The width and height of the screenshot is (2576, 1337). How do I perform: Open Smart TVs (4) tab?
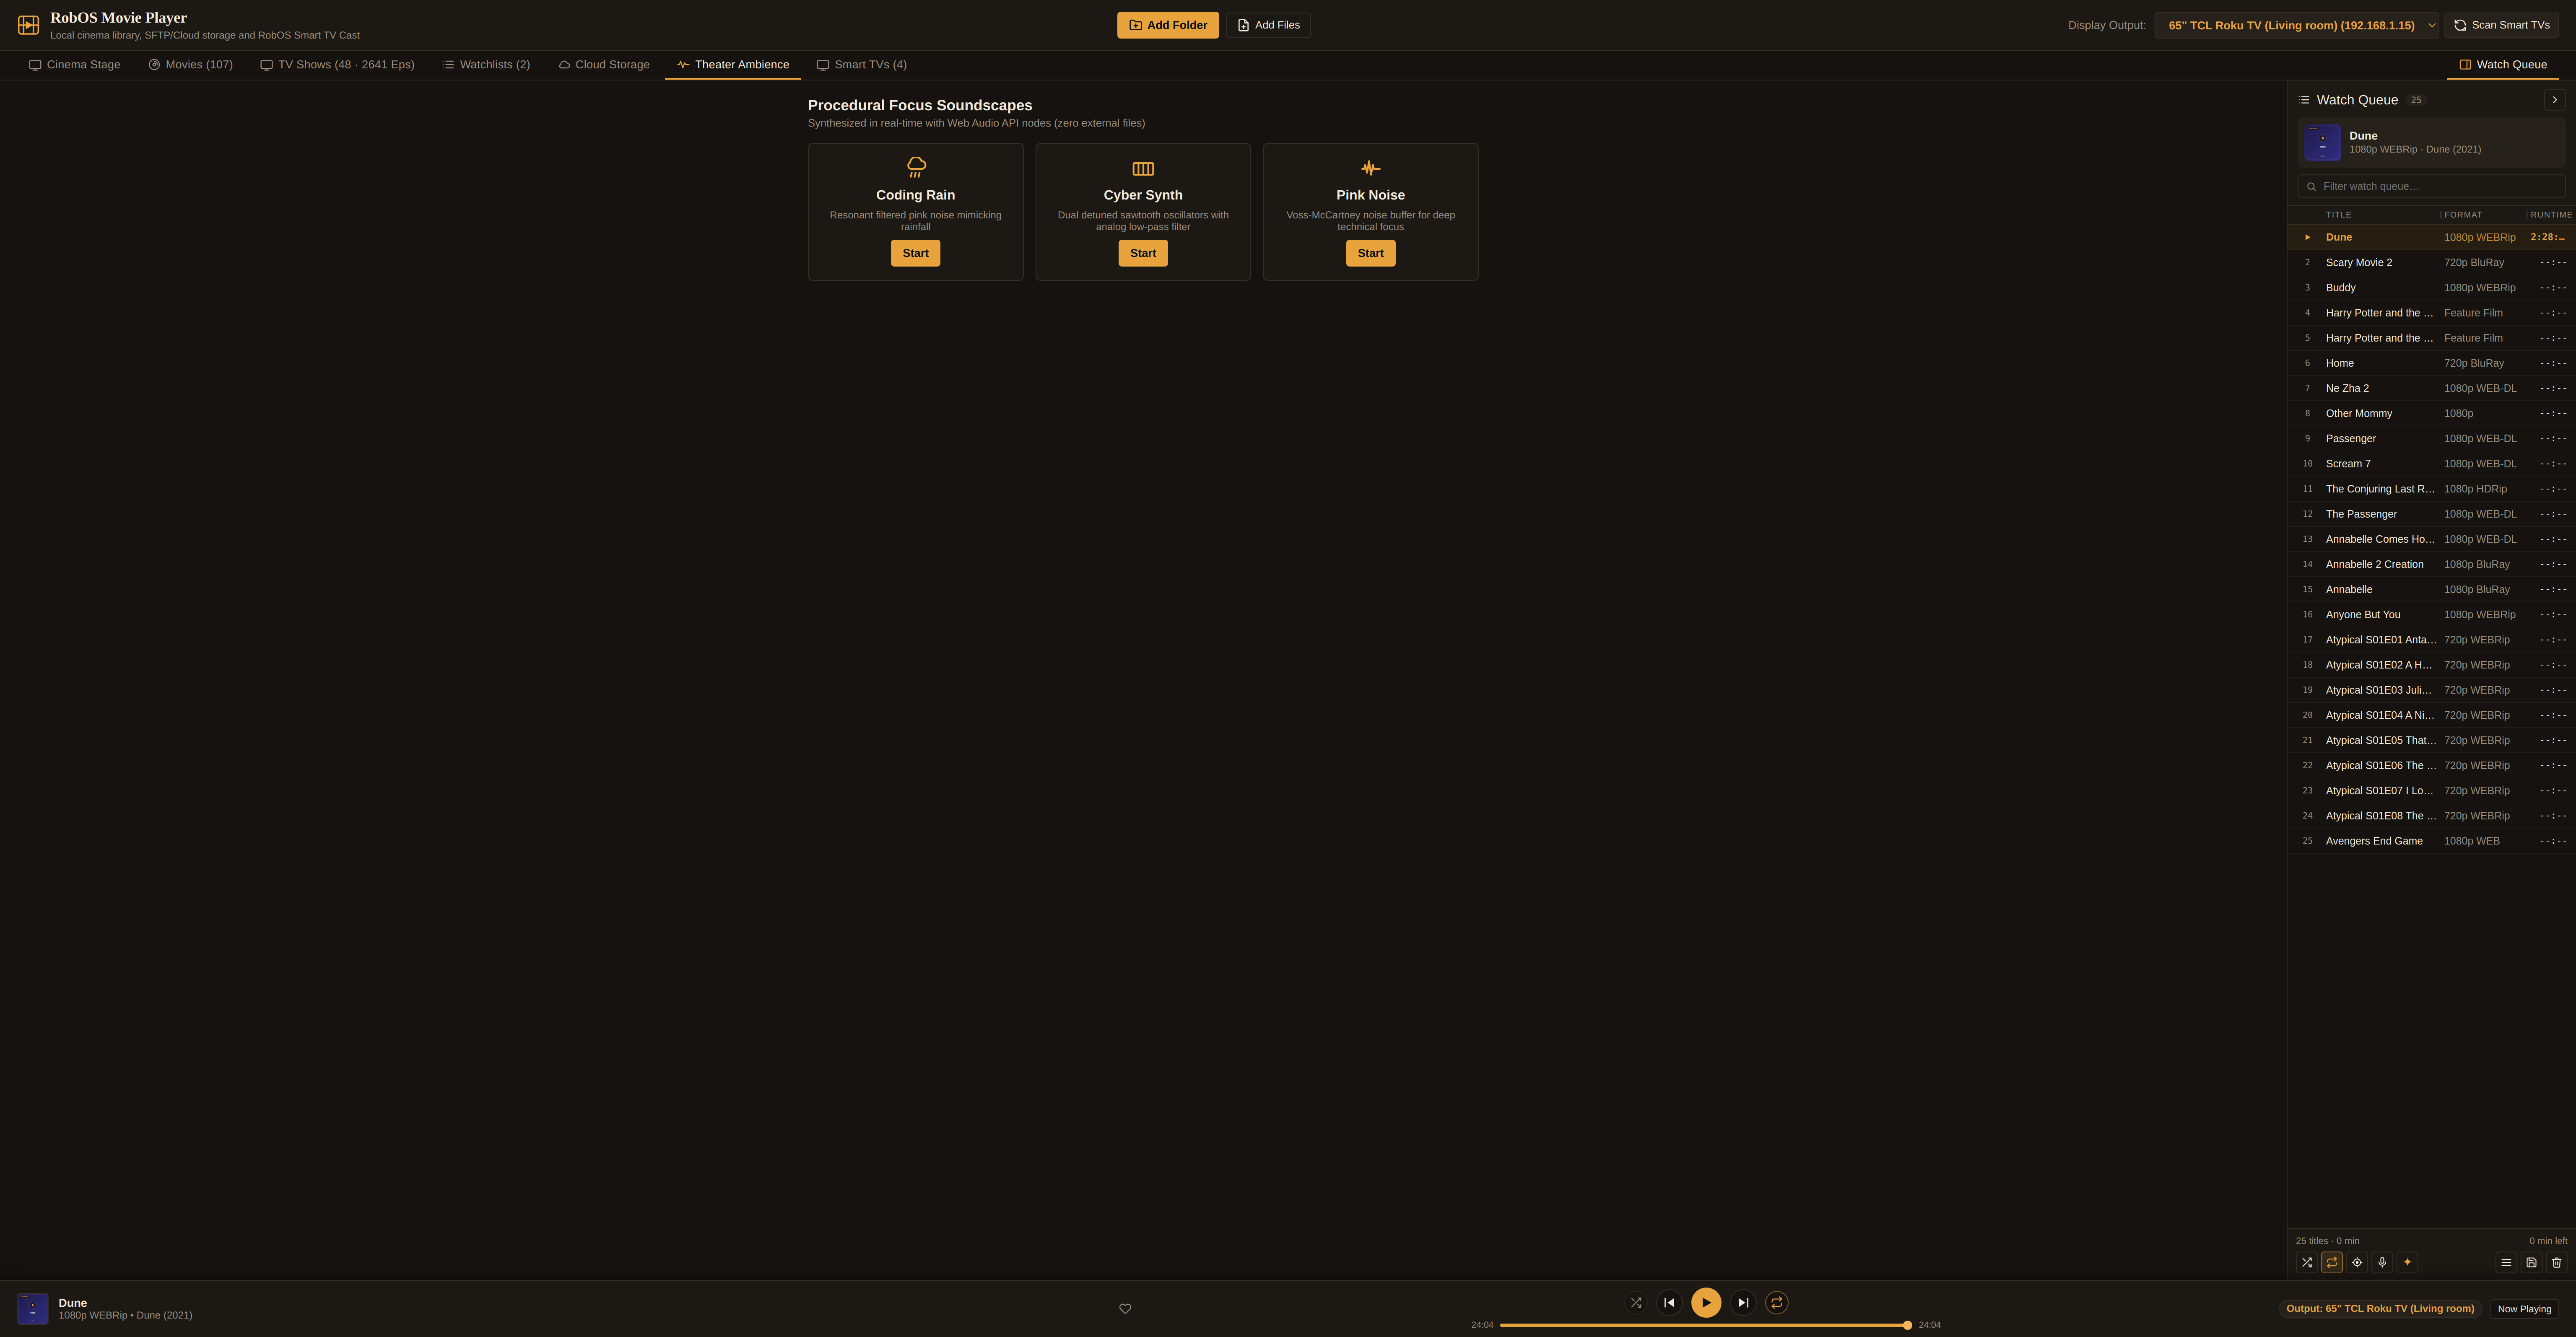click(861, 65)
